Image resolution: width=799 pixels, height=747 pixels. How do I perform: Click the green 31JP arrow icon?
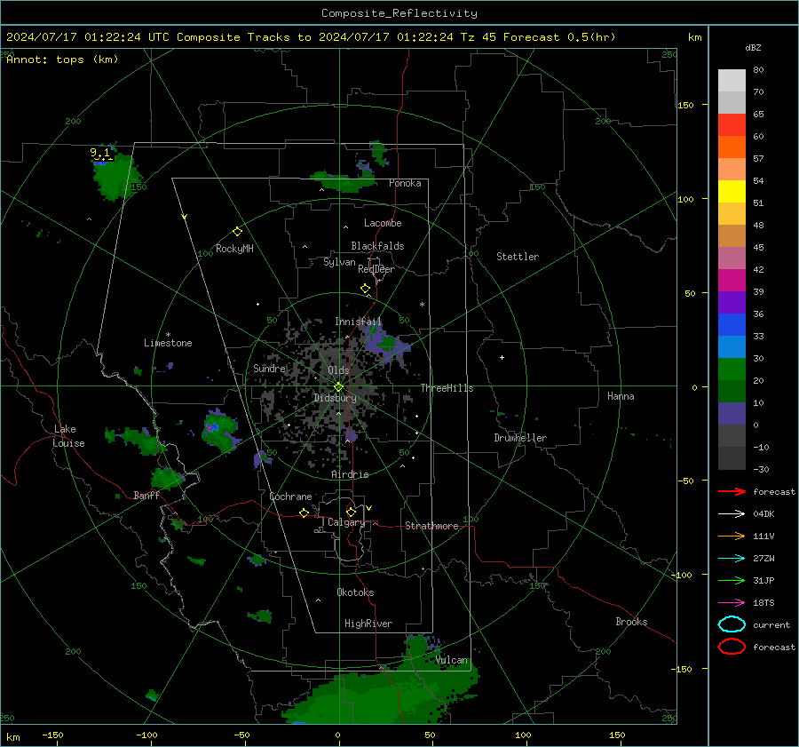[732, 580]
